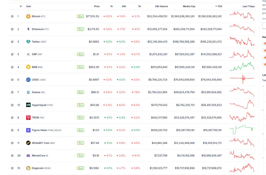This screenshot has height=175, width=266.
Task: Click the Tether green logo icon
Action: 28,41
